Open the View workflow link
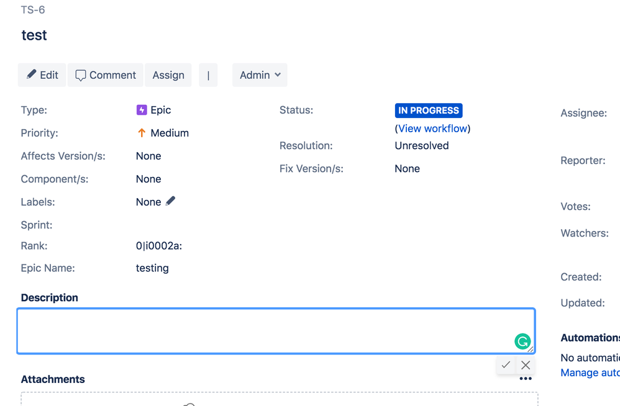The image size is (620, 406). tap(432, 128)
